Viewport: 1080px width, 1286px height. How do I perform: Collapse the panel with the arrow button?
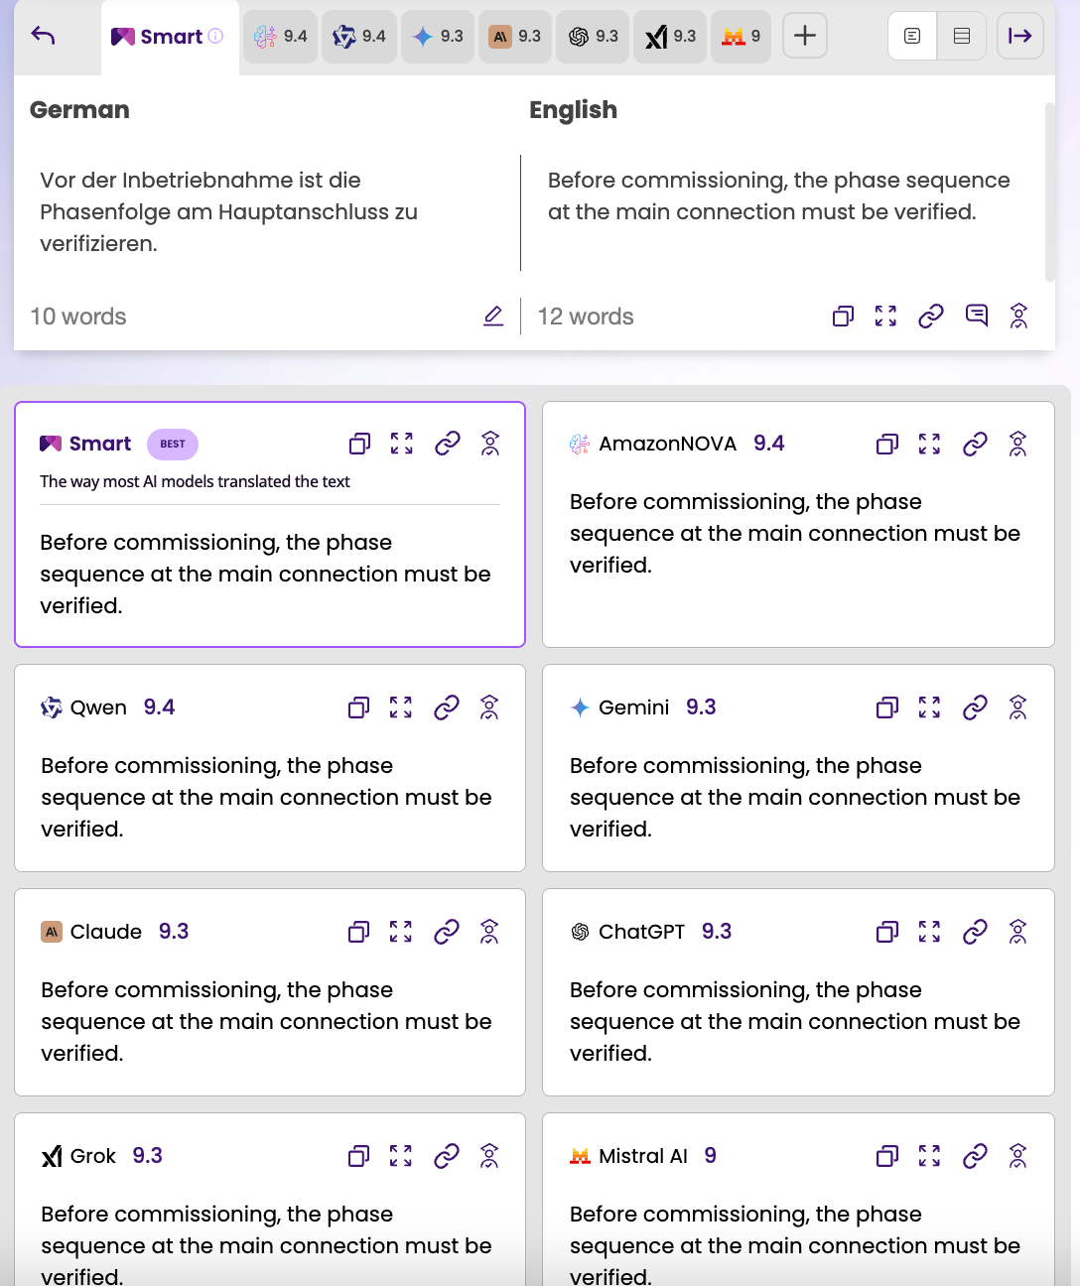click(1020, 37)
